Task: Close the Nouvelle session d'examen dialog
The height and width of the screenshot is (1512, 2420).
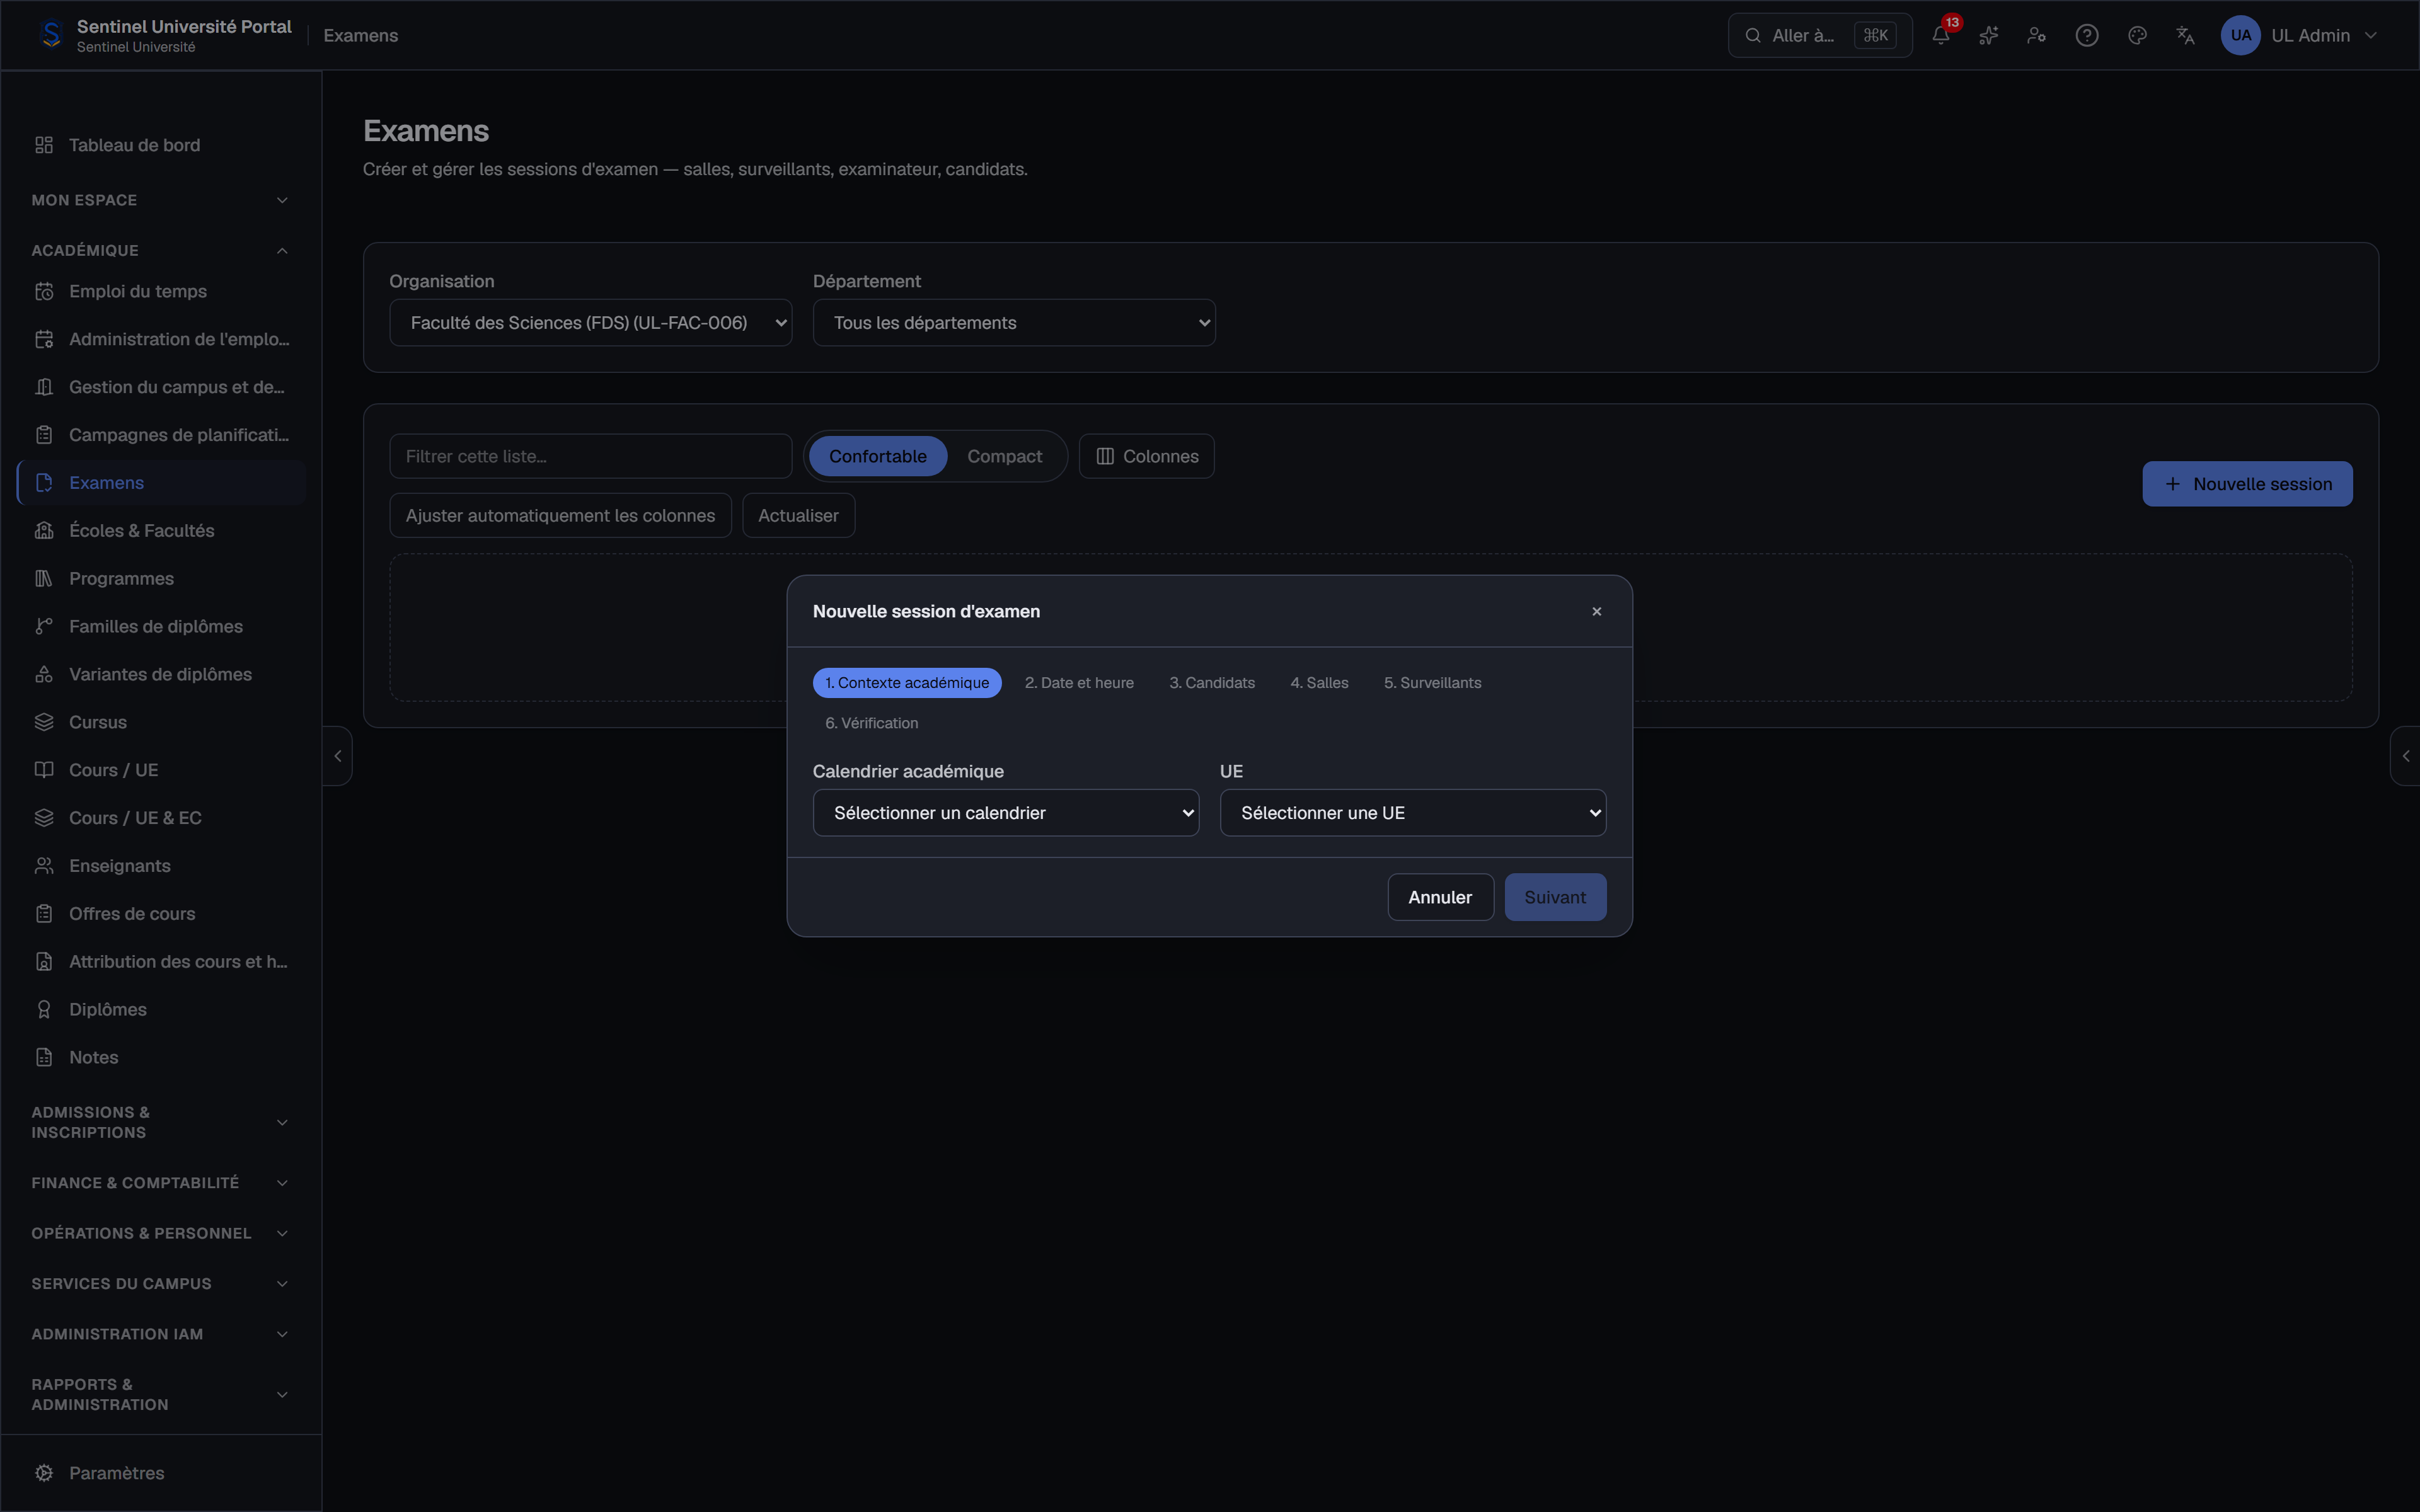Action: point(1596,611)
